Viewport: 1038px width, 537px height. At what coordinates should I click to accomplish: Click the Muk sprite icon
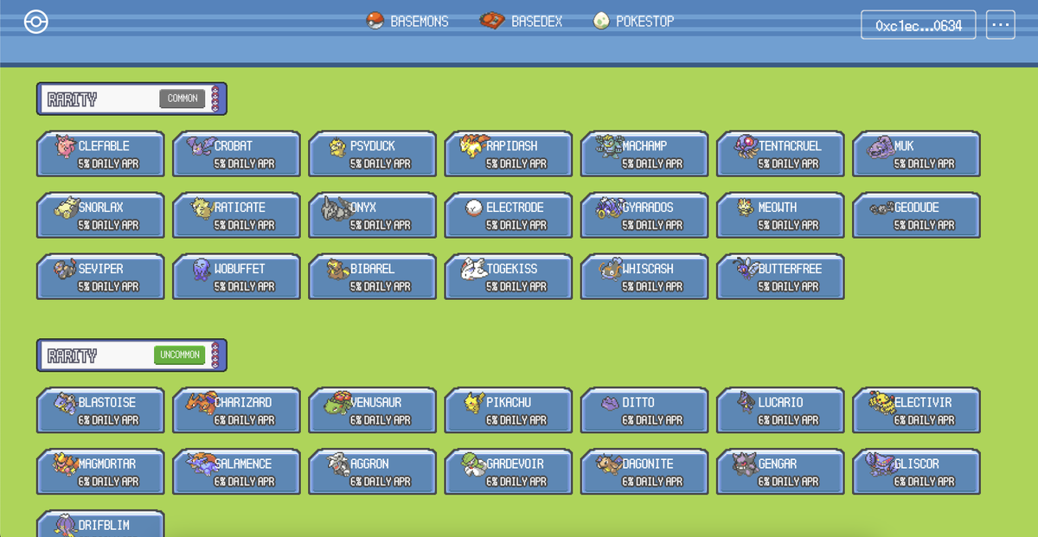coord(880,148)
